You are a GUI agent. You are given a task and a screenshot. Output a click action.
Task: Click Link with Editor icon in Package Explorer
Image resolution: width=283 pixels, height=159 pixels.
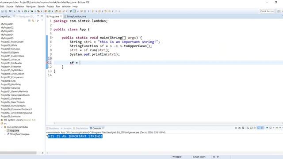click(33, 21)
